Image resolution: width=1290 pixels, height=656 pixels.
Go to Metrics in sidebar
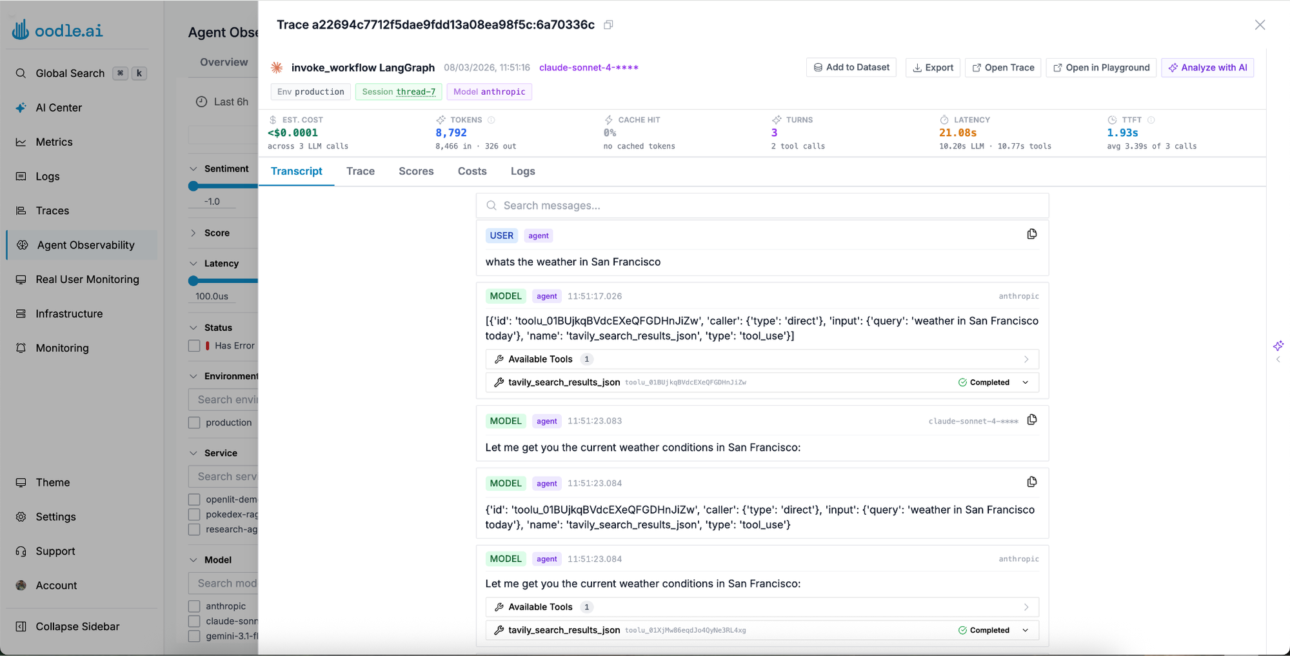tap(54, 142)
